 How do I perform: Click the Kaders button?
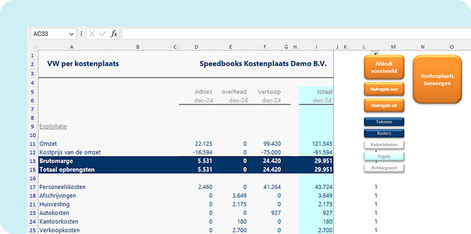384,133
